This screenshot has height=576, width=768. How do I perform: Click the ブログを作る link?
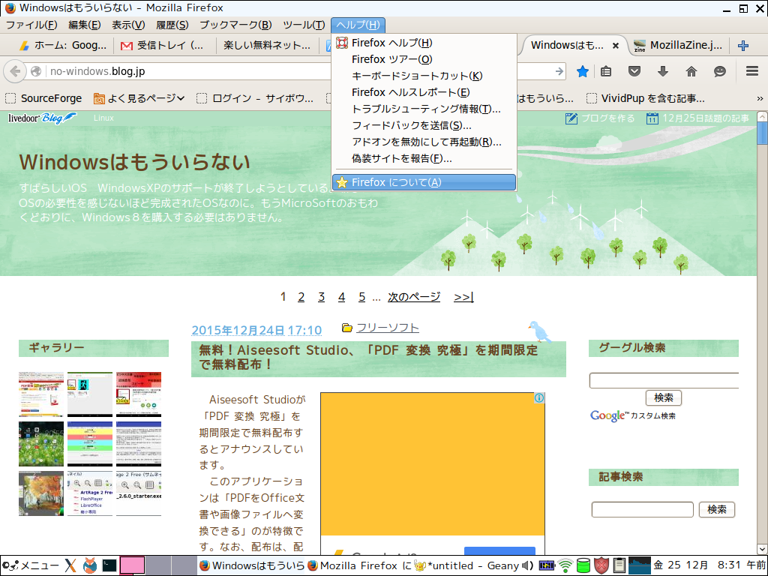tap(600, 118)
